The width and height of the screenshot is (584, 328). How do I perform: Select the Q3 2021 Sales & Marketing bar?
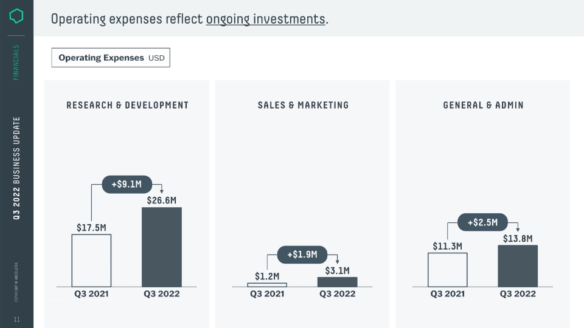pyautogui.click(x=267, y=285)
